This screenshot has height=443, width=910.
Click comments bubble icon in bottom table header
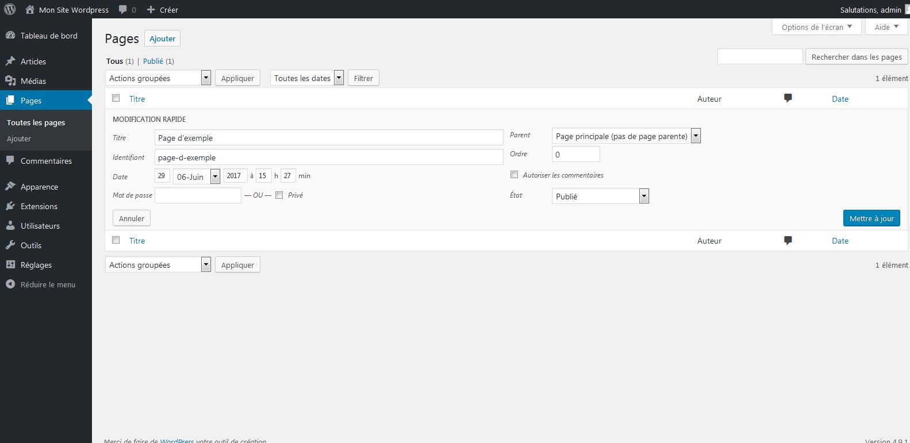pyautogui.click(x=788, y=240)
